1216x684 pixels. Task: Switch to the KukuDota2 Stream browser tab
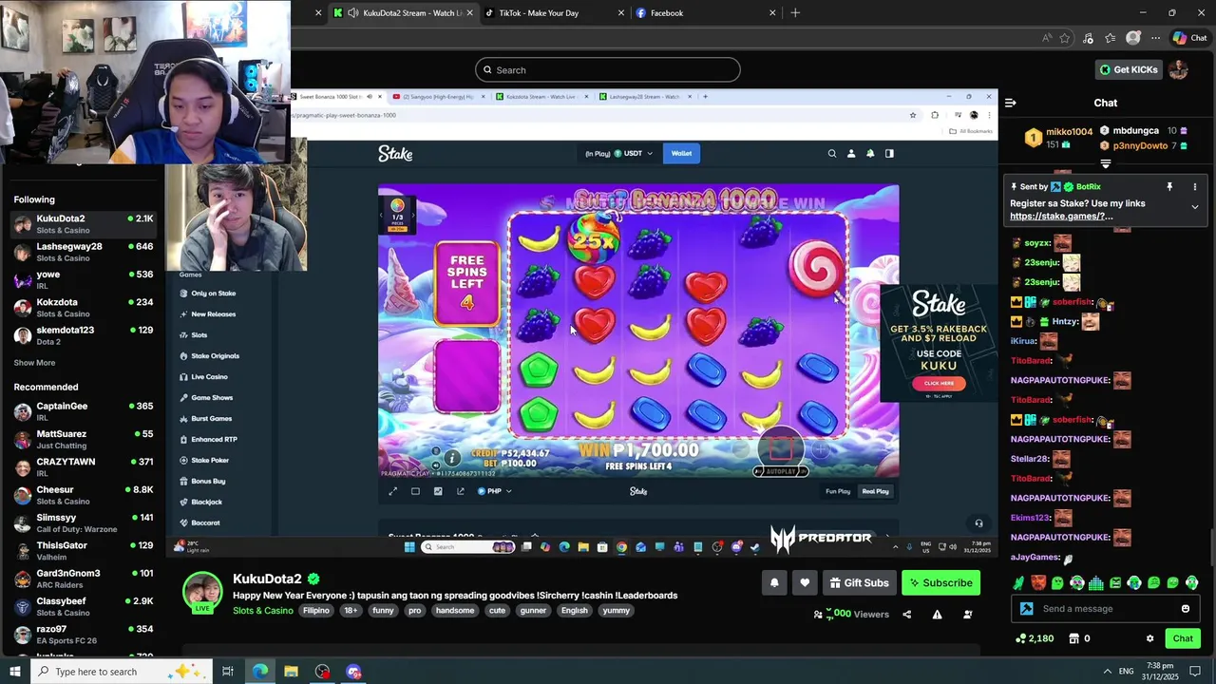pos(402,13)
